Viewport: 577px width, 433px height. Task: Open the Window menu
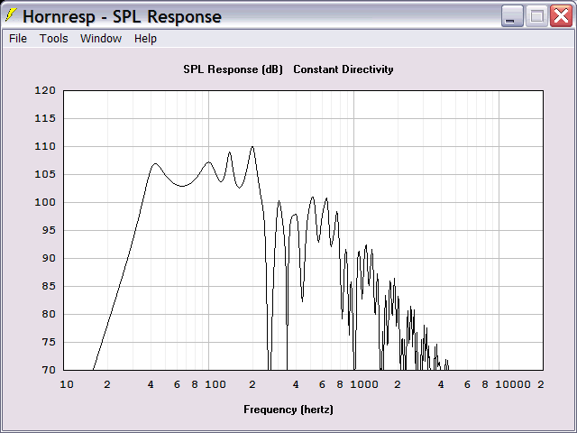[x=101, y=38]
